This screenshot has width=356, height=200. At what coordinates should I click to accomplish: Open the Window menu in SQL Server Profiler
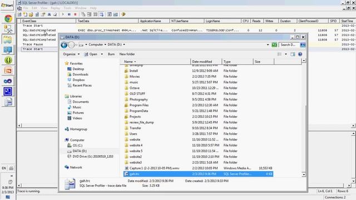(x=81, y=8)
